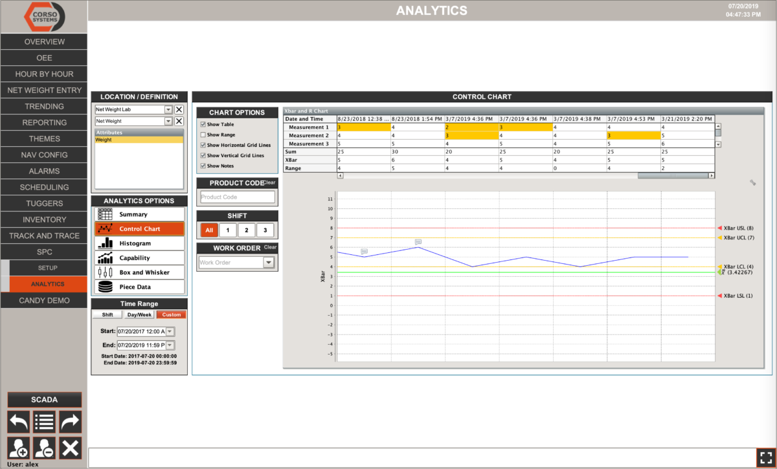Open the Net Weight Lab location dropdown
The height and width of the screenshot is (469, 777).
pos(167,109)
